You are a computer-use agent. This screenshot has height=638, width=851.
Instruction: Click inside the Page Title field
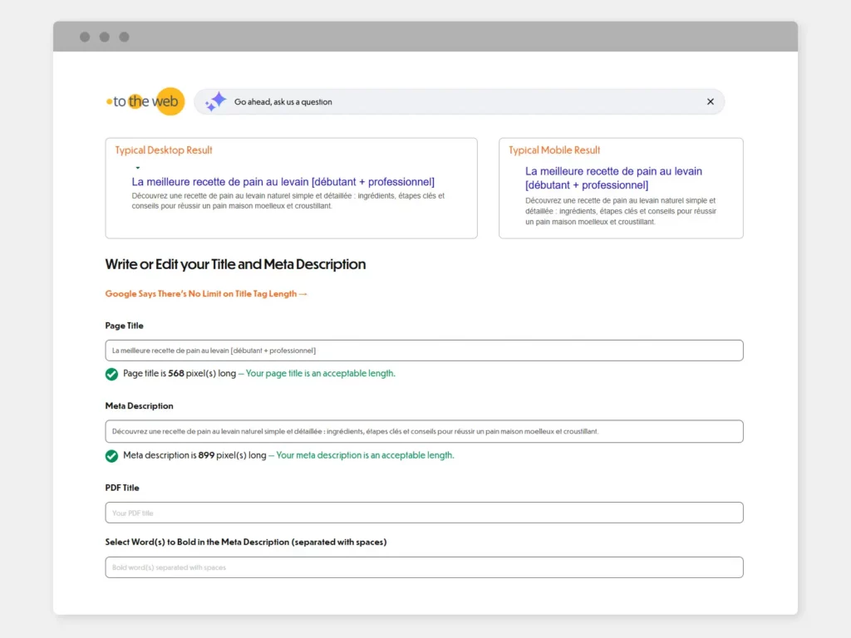tap(424, 350)
